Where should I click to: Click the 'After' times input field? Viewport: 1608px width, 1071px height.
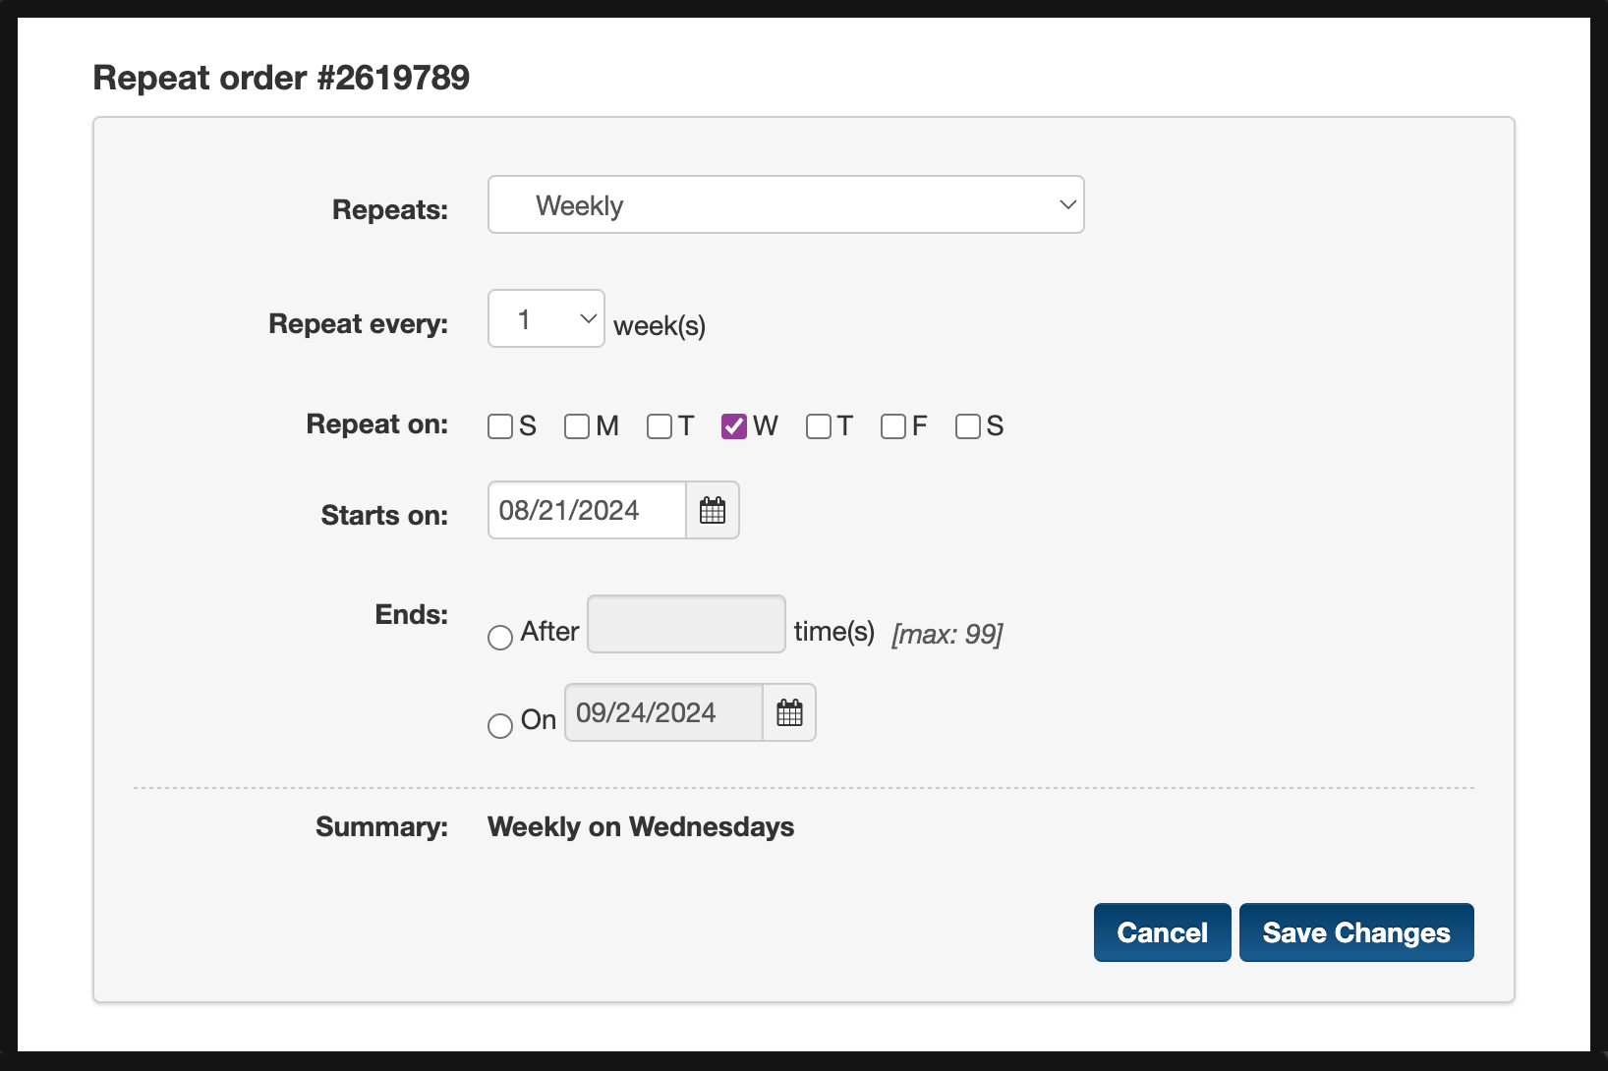(685, 624)
